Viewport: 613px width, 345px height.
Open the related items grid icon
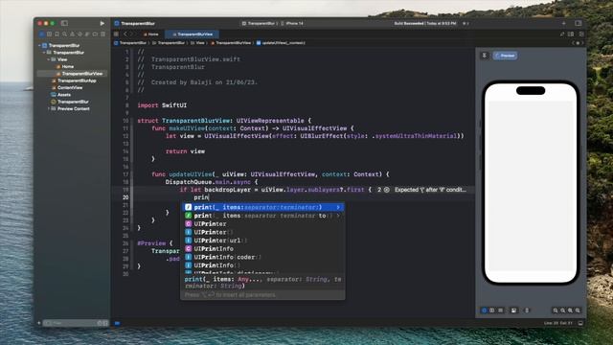(116, 34)
